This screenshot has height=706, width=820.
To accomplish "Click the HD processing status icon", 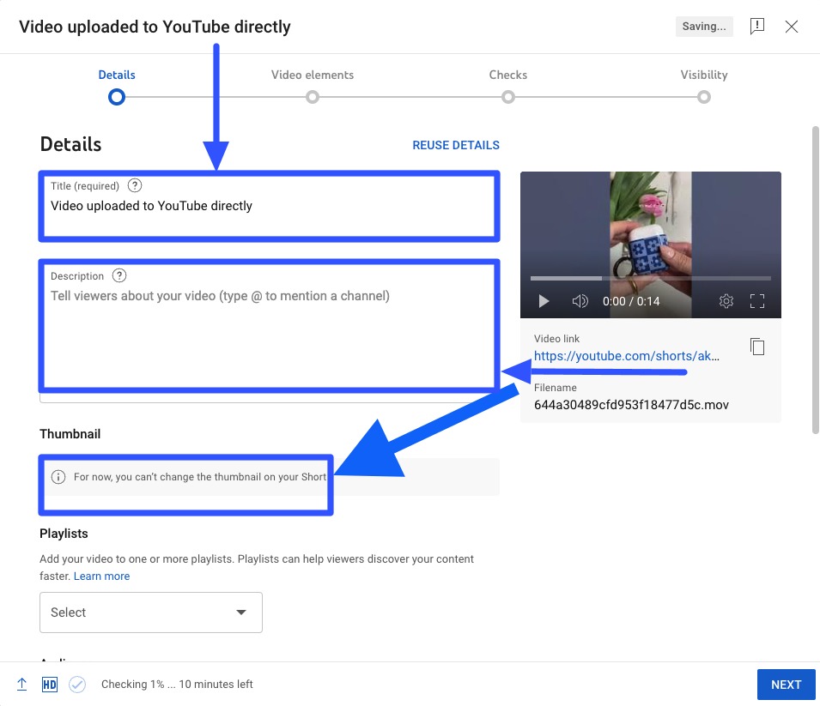I will click(49, 684).
